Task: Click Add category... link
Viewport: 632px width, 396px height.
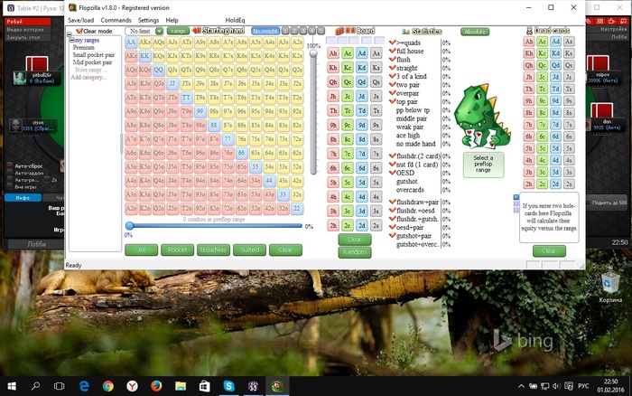Action: [88, 77]
